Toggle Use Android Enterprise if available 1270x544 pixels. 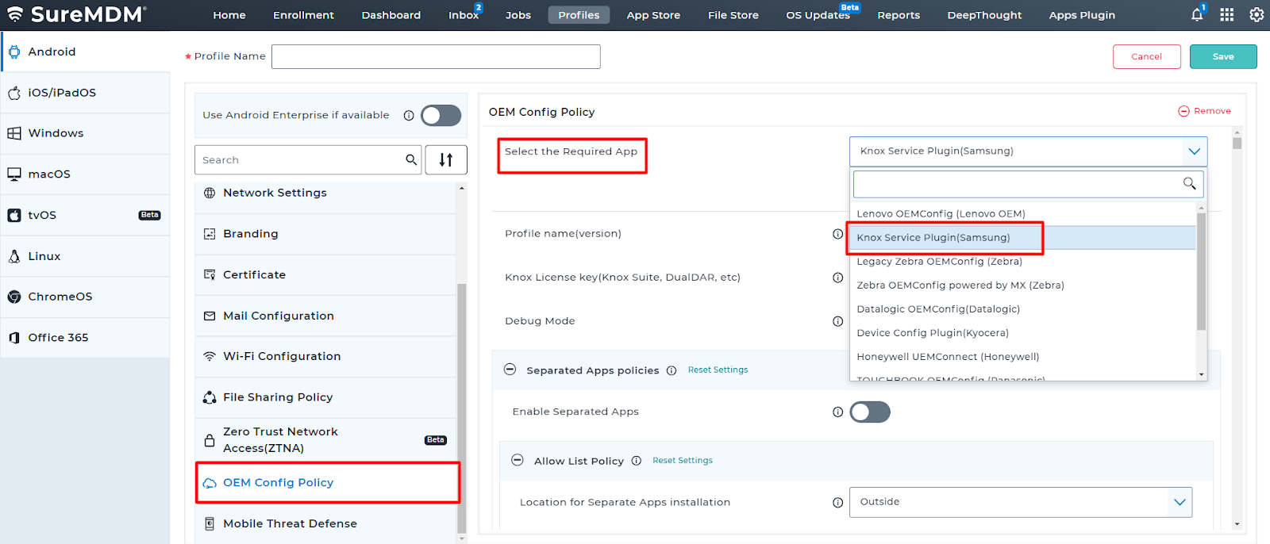(x=441, y=116)
